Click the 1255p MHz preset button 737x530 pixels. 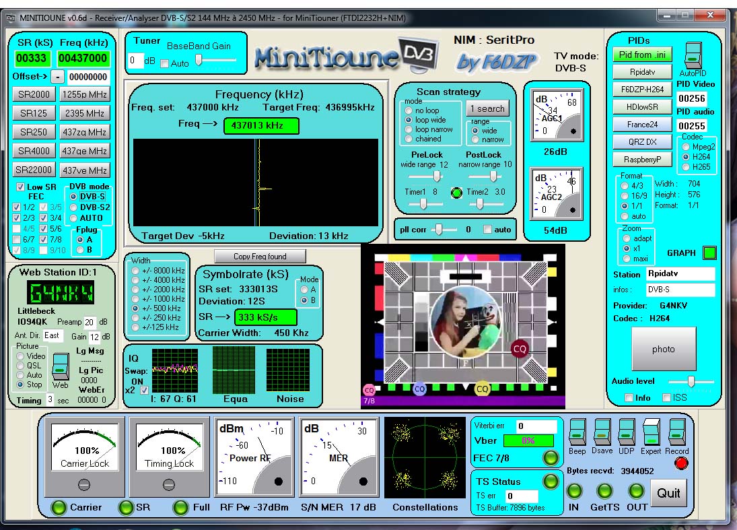84,94
